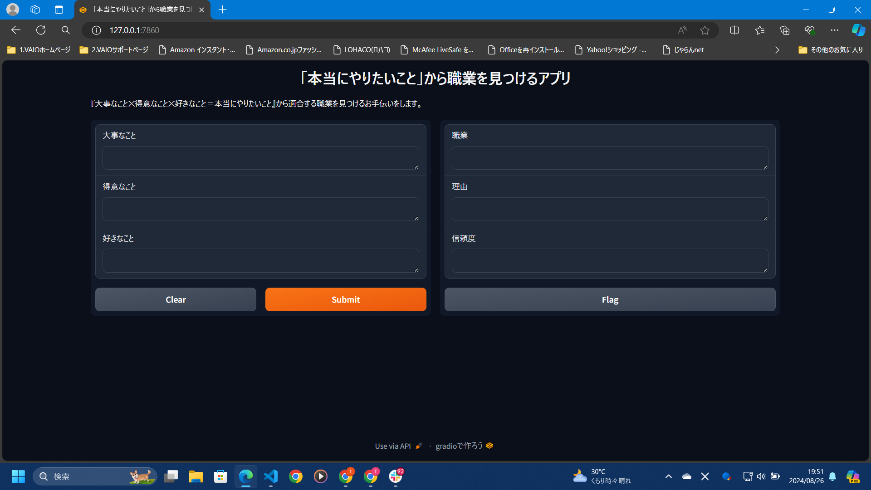This screenshot has height=490, width=871.
Task: Open Read aloud icon in address bar
Action: coord(682,30)
